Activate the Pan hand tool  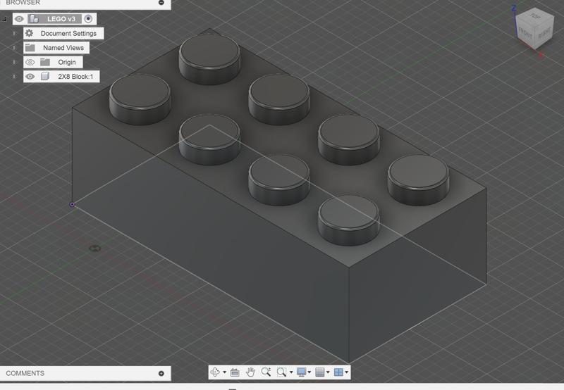(x=250, y=372)
